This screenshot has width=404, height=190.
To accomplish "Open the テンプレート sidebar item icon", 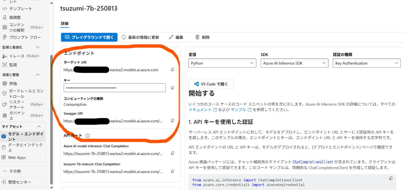I will tap(4, 9).
